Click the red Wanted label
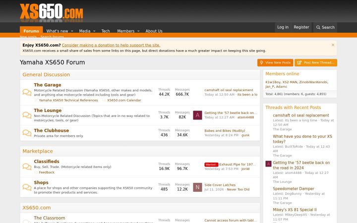The height and width of the screenshot is (223, 357). click(x=211, y=165)
